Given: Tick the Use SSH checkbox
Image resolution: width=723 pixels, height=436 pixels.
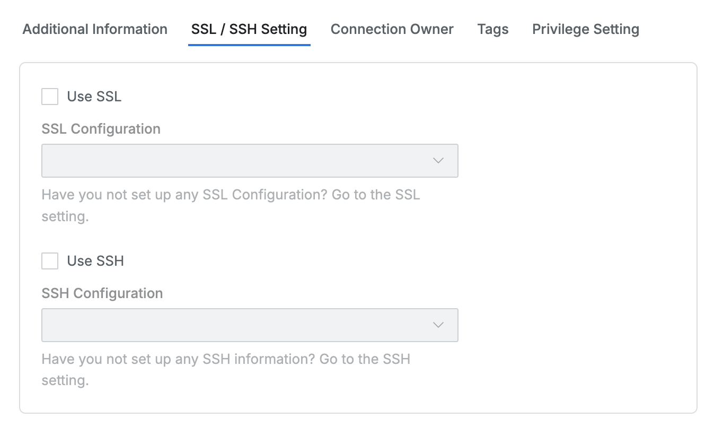Looking at the screenshot, I should coord(50,261).
